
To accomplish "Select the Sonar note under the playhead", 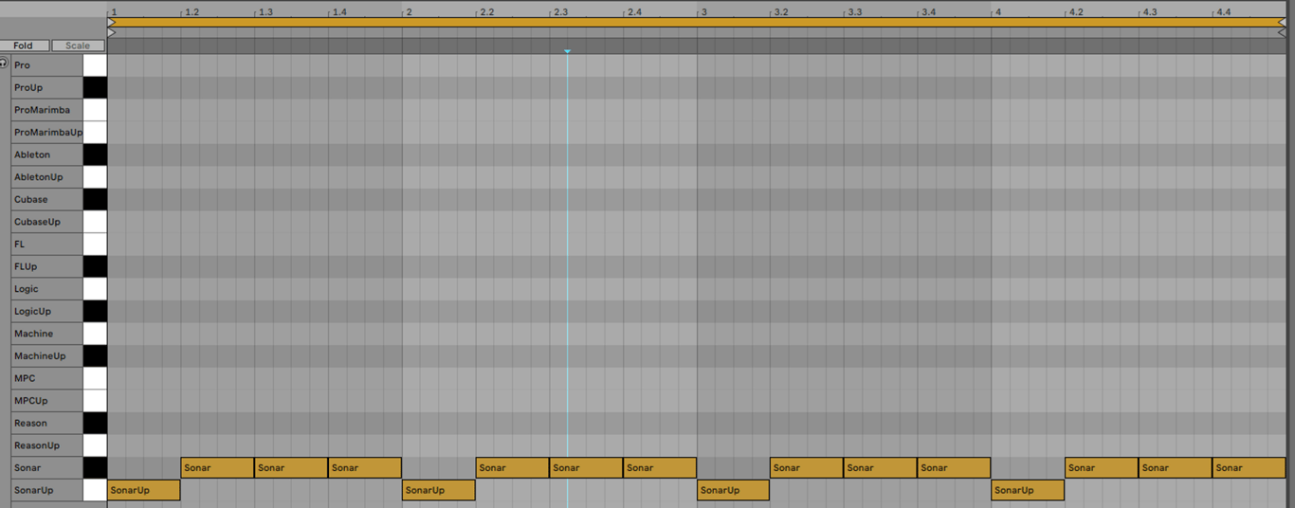I will click(586, 467).
